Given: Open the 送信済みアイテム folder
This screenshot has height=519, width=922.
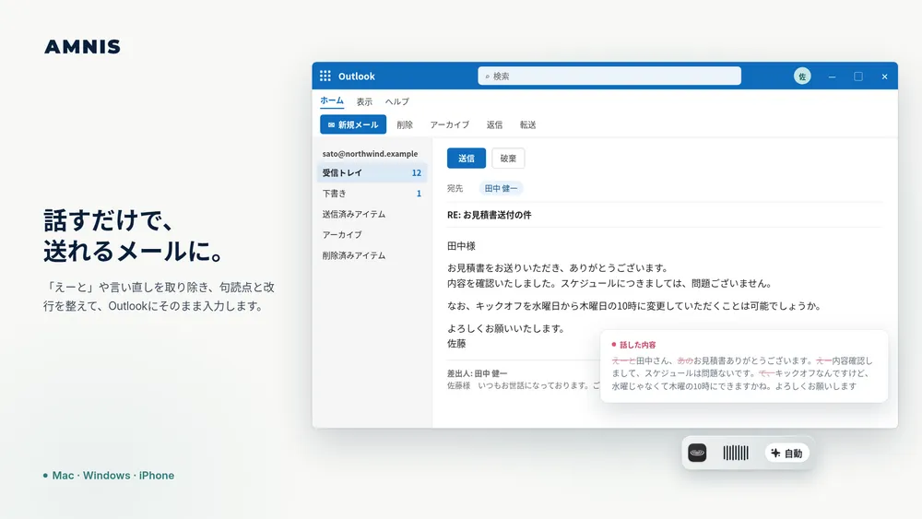Looking at the screenshot, I should [x=372, y=214].
